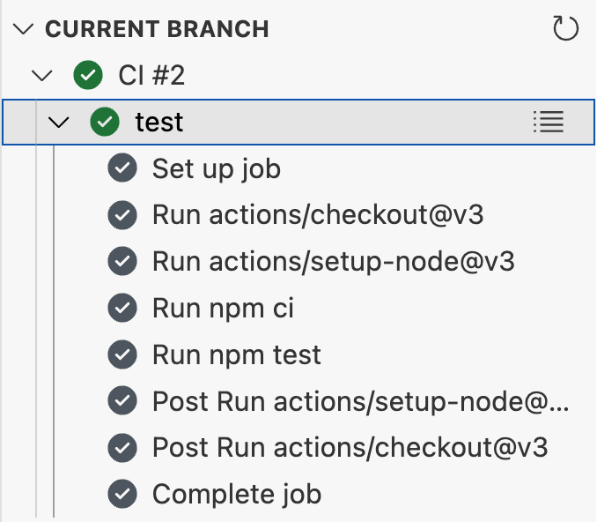This screenshot has width=597, height=522.
Task: Click green check icon beside test job
Action: tap(106, 123)
